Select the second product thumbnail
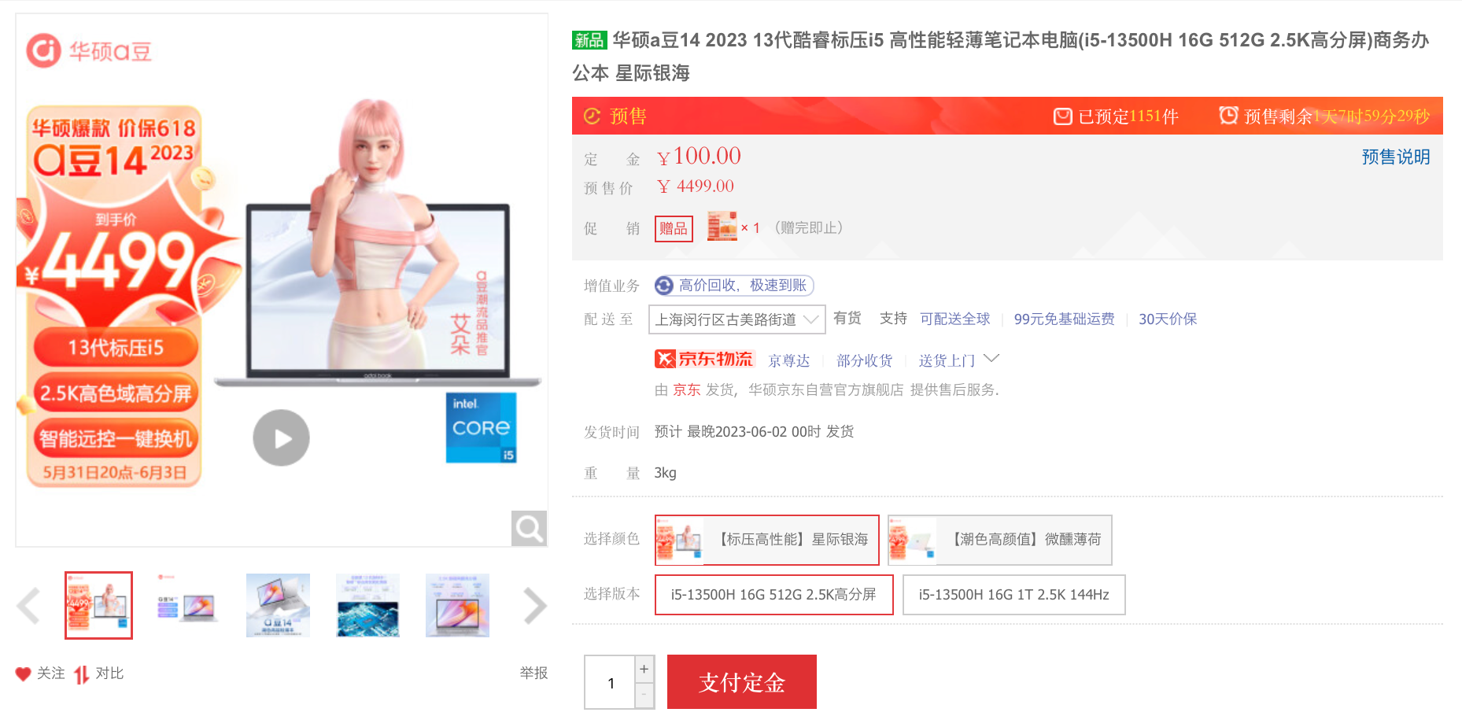Image resolution: width=1462 pixels, height=716 pixels. tap(188, 606)
